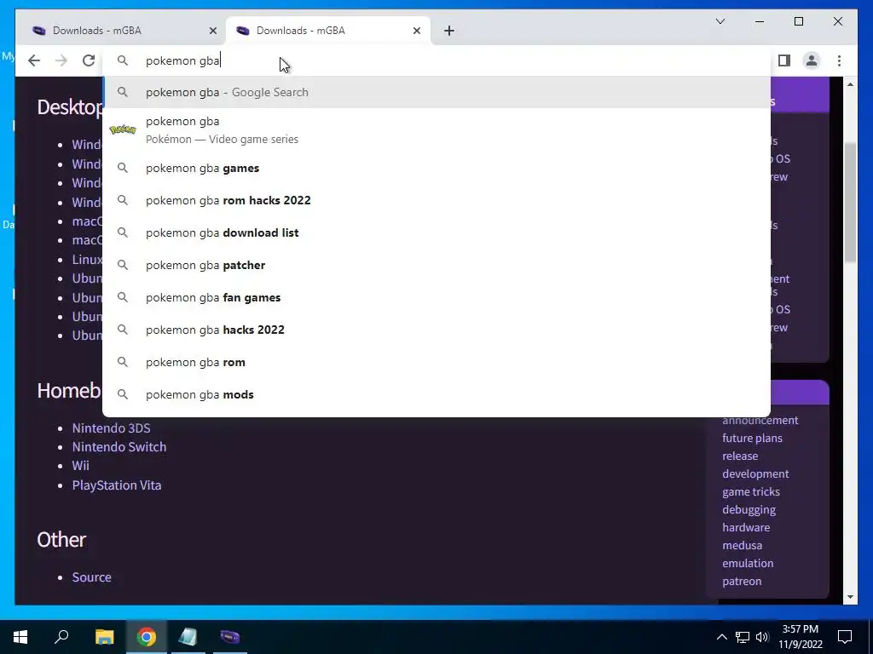Open the Chrome profile avatar
Image resolution: width=873 pixels, height=654 pixels.
(x=812, y=60)
